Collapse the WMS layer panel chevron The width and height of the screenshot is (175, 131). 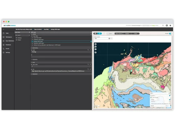(x=91, y=32)
